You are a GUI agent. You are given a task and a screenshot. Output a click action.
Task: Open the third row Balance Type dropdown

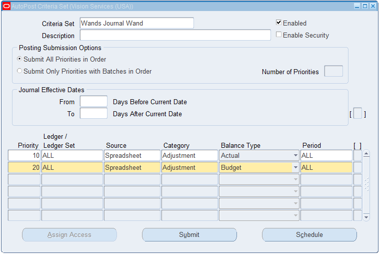pyautogui.click(x=295, y=180)
